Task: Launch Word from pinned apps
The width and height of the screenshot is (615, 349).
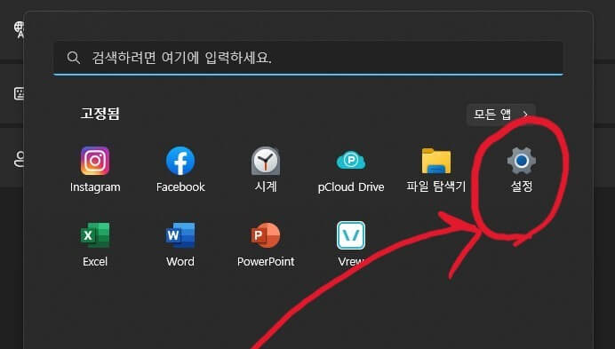Action: (180, 235)
